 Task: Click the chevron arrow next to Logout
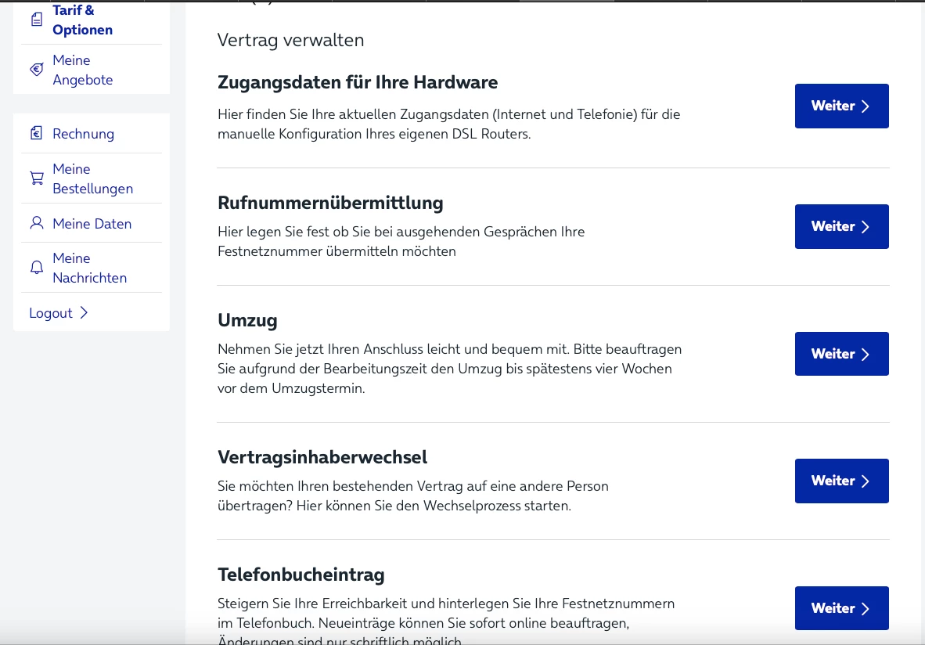[84, 313]
